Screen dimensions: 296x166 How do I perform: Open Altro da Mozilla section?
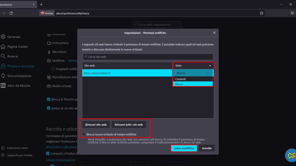pyautogui.click(x=19, y=86)
